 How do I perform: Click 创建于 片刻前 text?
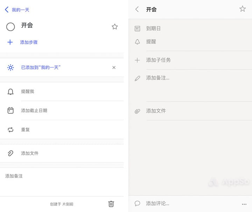[62, 204]
